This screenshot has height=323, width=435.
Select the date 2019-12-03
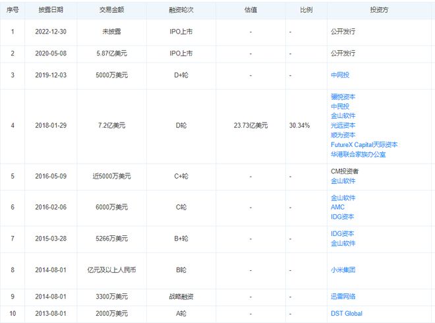tap(51, 75)
